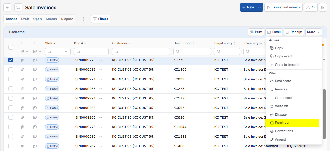This screenshot has height=151, width=330.
Task: Click the Timesheet invoice button
Action: pos(284,7)
